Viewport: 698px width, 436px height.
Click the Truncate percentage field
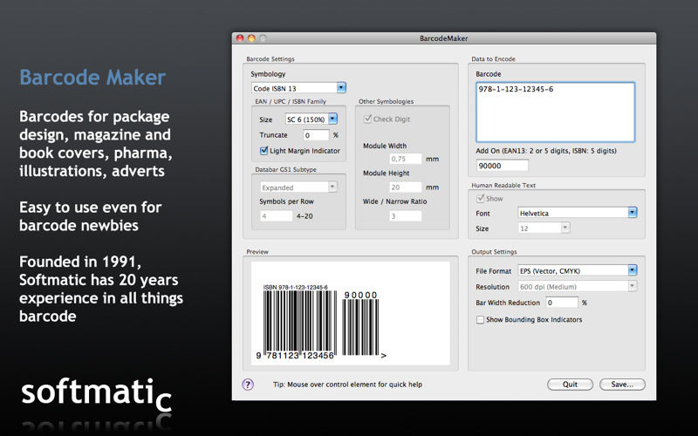(x=316, y=135)
